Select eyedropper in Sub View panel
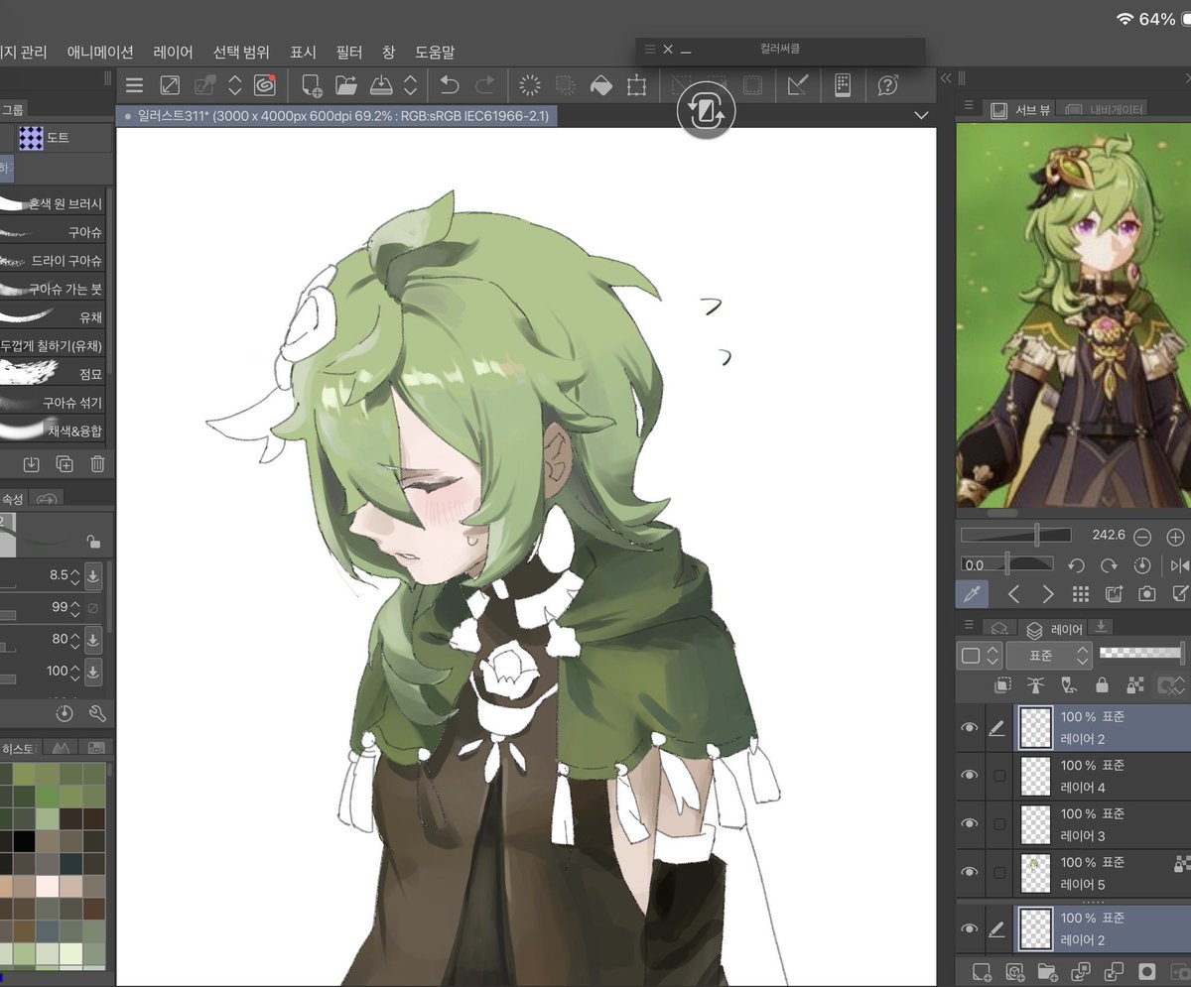1191x987 pixels. point(972,594)
